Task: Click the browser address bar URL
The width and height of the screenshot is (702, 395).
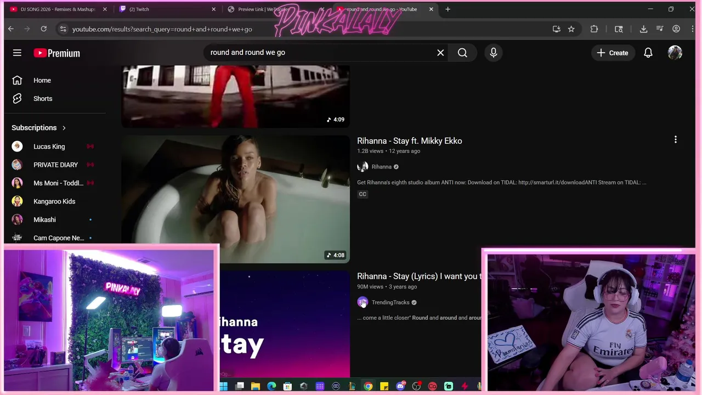Action: [162, 29]
